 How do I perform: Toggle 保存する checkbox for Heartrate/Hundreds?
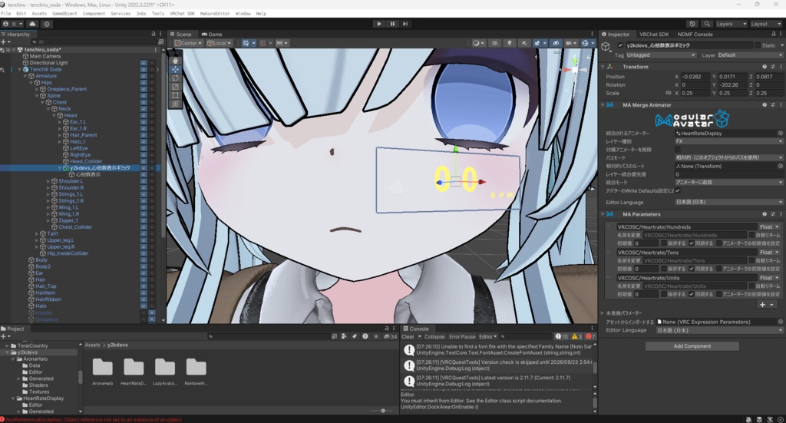[663, 243]
